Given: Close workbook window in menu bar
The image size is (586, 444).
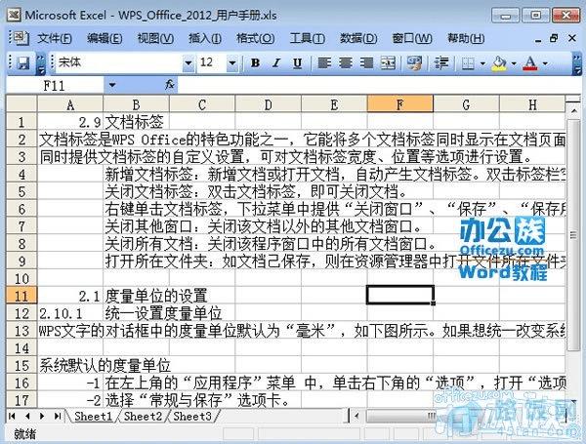Looking at the screenshot, I should click(x=571, y=38).
